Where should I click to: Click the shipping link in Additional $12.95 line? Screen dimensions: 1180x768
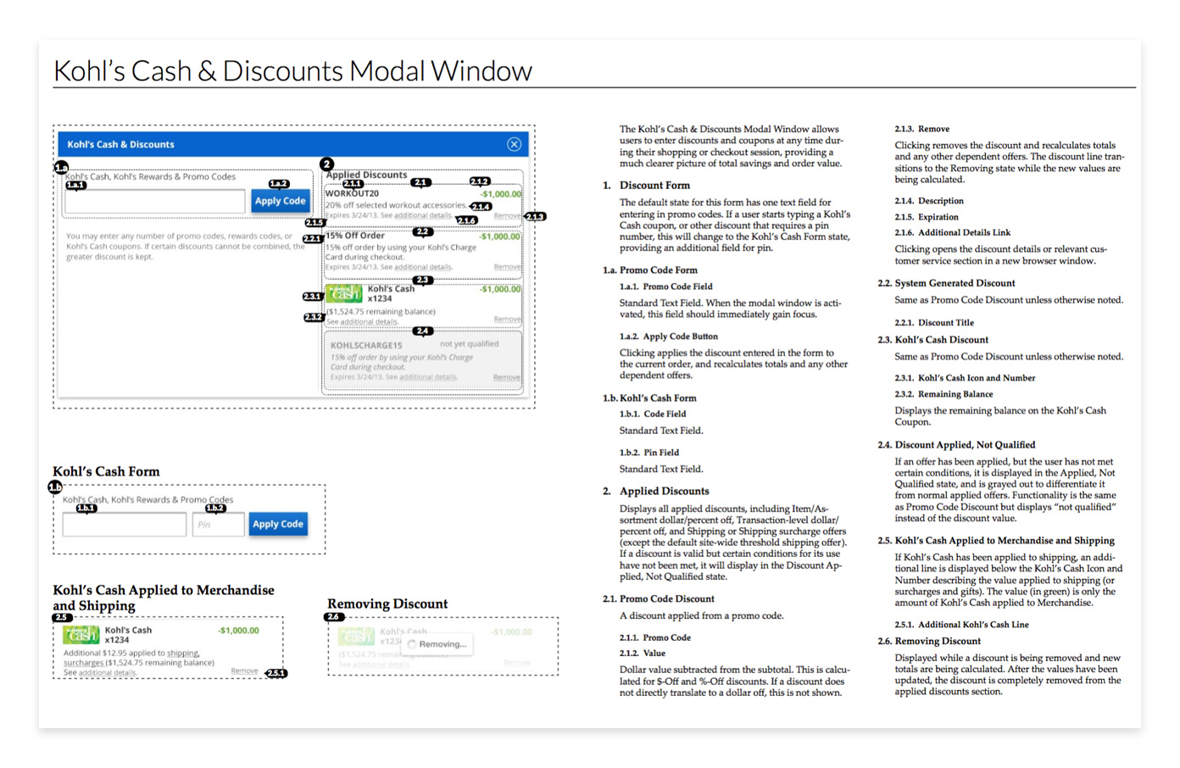(x=182, y=653)
